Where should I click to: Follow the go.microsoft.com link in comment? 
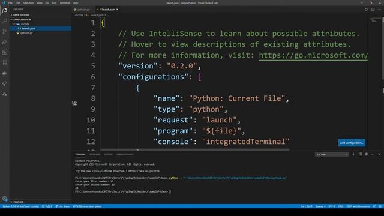tap(313, 55)
